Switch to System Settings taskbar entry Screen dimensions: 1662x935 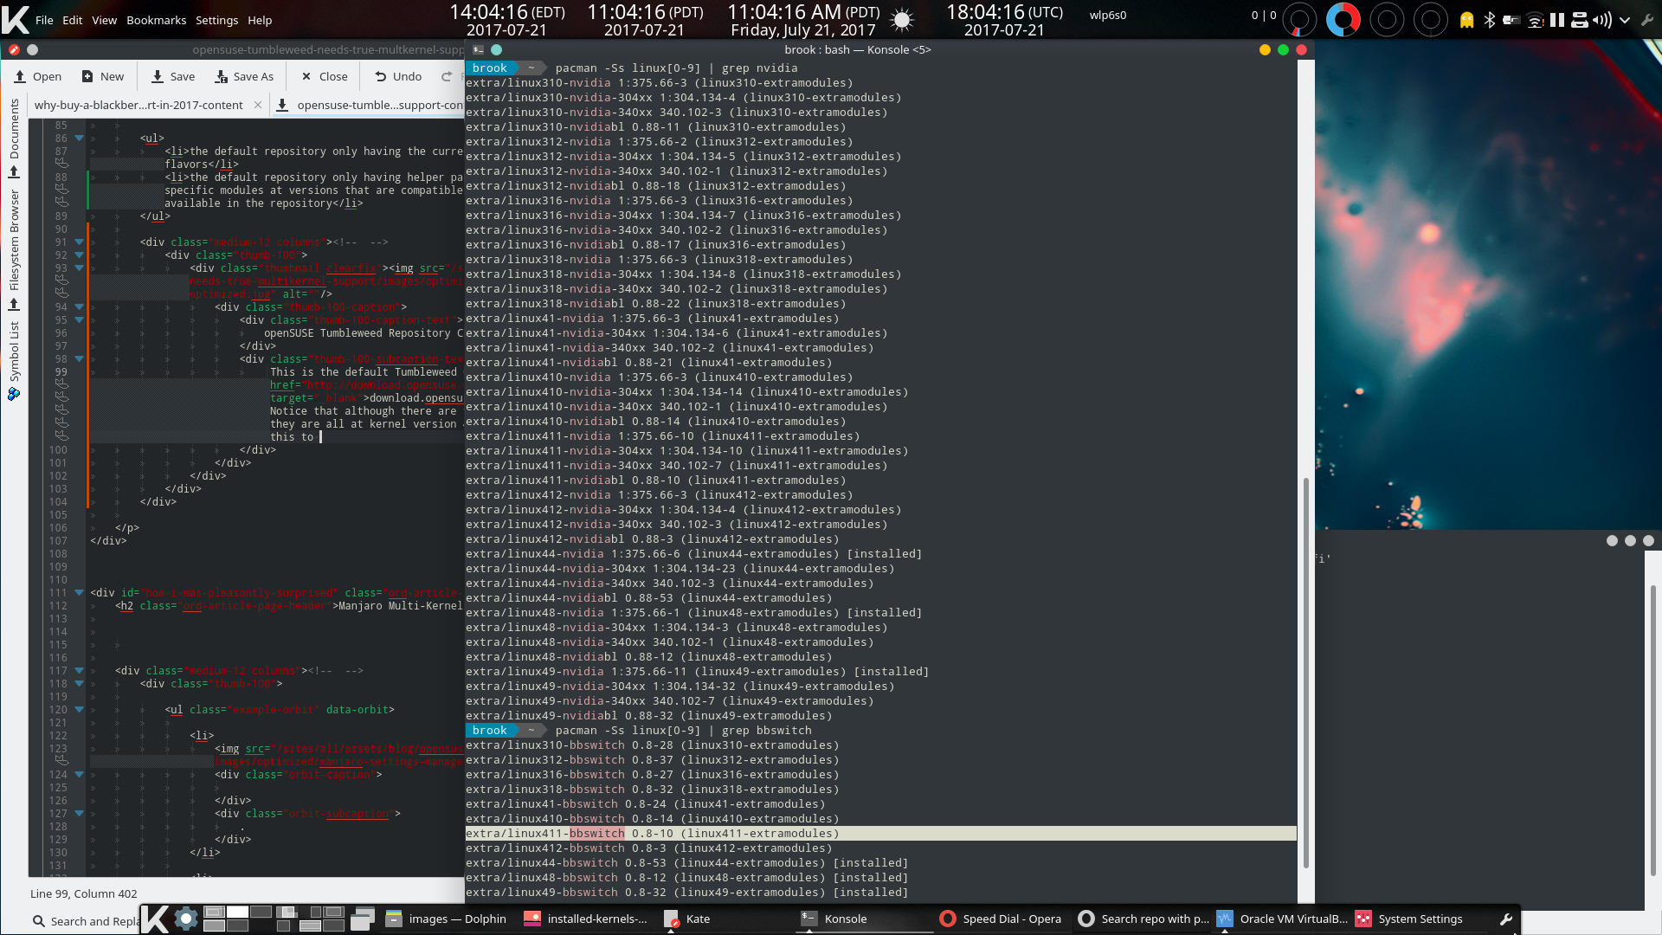click(x=1420, y=919)
